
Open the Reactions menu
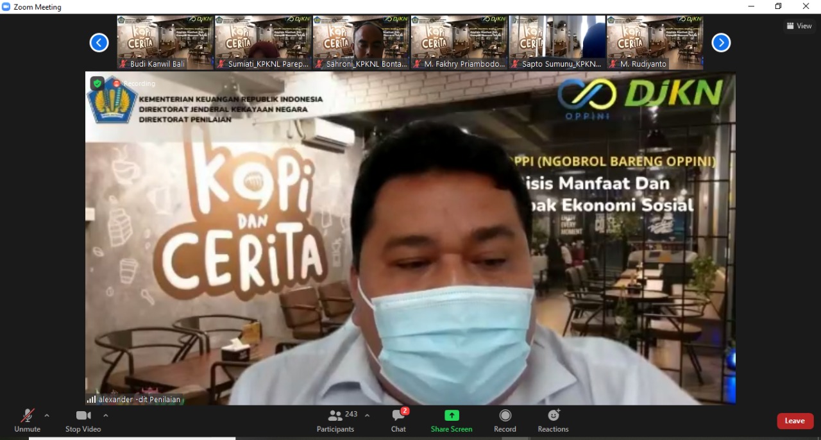pos(553,420)
